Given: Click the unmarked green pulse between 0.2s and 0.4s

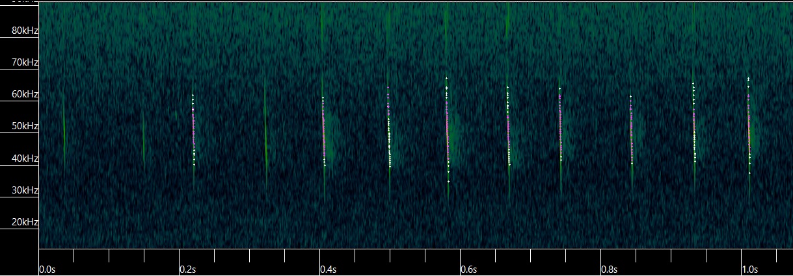Looking at the screenshot, I should pos(265,136).
